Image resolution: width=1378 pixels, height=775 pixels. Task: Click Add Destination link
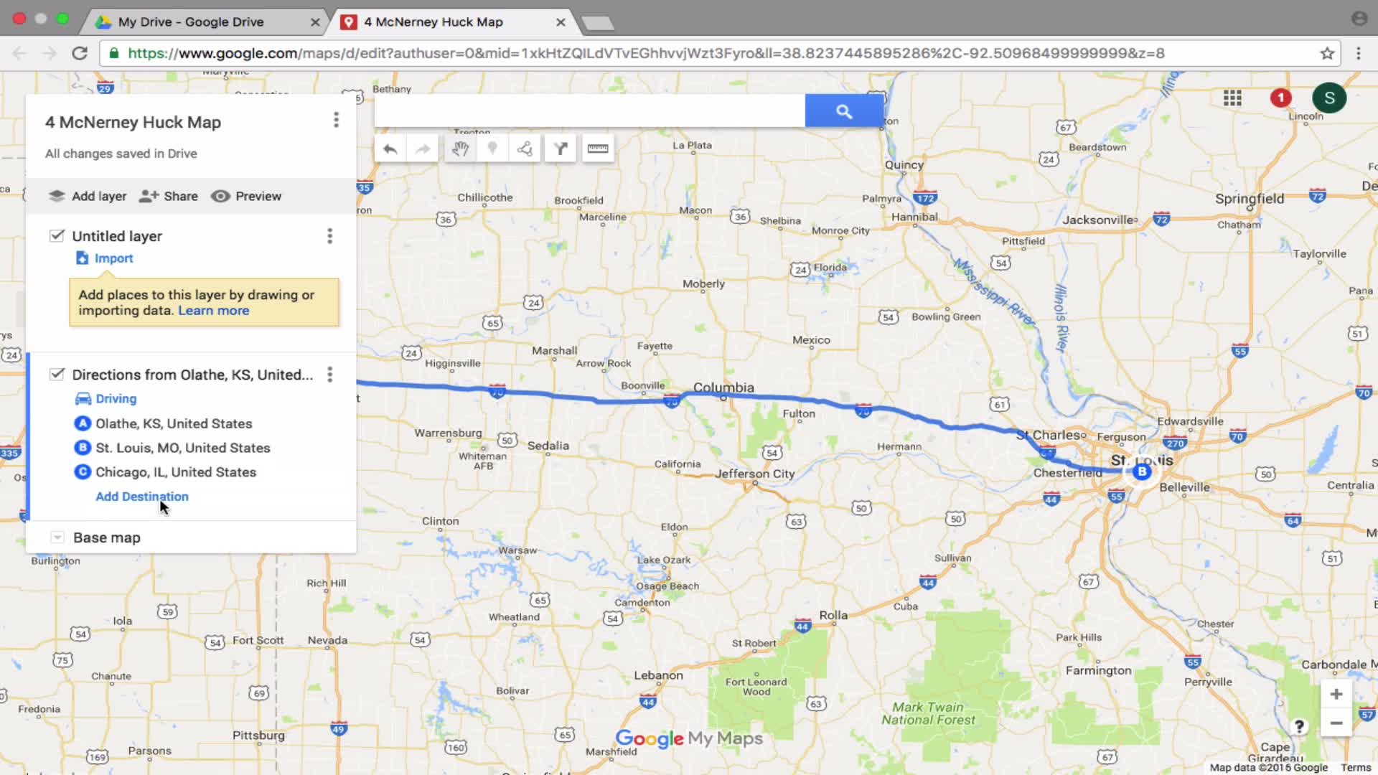pos(142,496)
